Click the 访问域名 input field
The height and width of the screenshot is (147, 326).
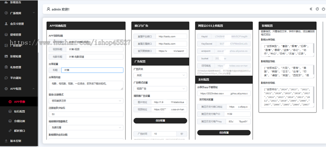coord(232,66)
